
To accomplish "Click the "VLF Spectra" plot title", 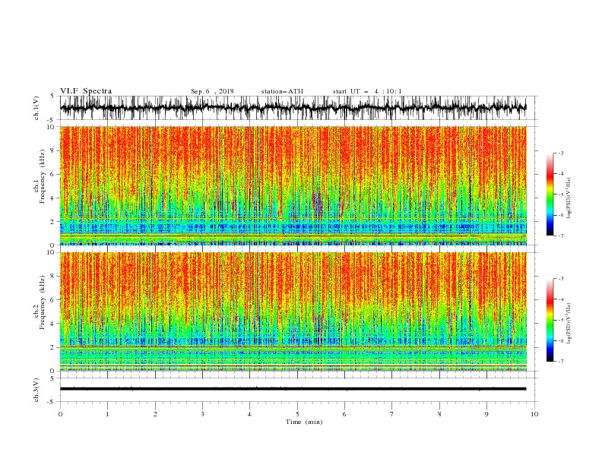I will [86, 91].
